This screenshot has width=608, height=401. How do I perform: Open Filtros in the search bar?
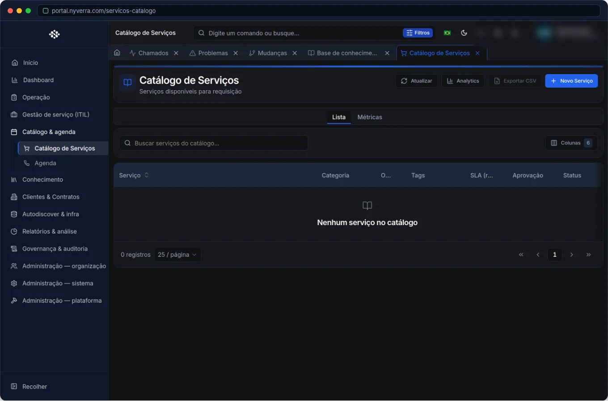[x=418, y=33]
